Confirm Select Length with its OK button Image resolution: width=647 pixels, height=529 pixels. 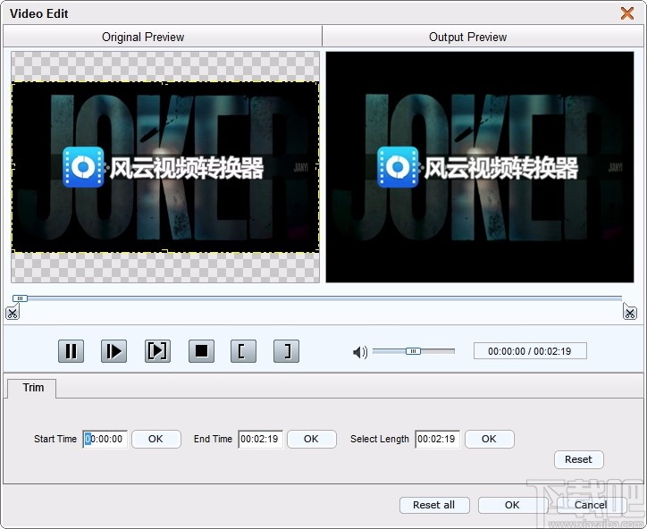[490, 439]
